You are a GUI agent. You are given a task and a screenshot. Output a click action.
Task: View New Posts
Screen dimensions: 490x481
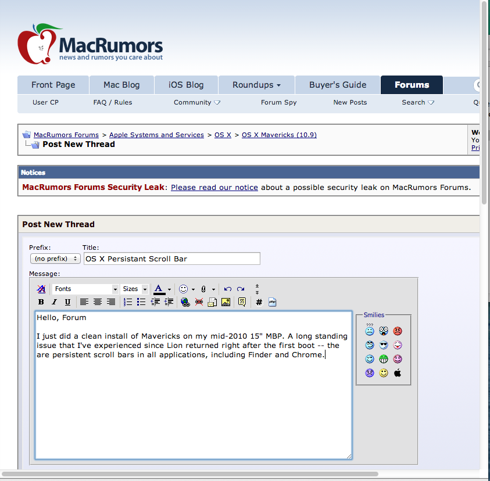[x=350, y=102]
